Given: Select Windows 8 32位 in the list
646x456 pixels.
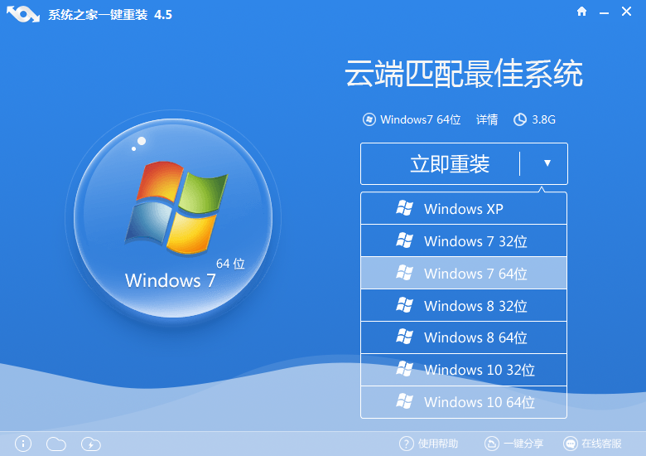Looking at the screenshot, I should [464, 305].
